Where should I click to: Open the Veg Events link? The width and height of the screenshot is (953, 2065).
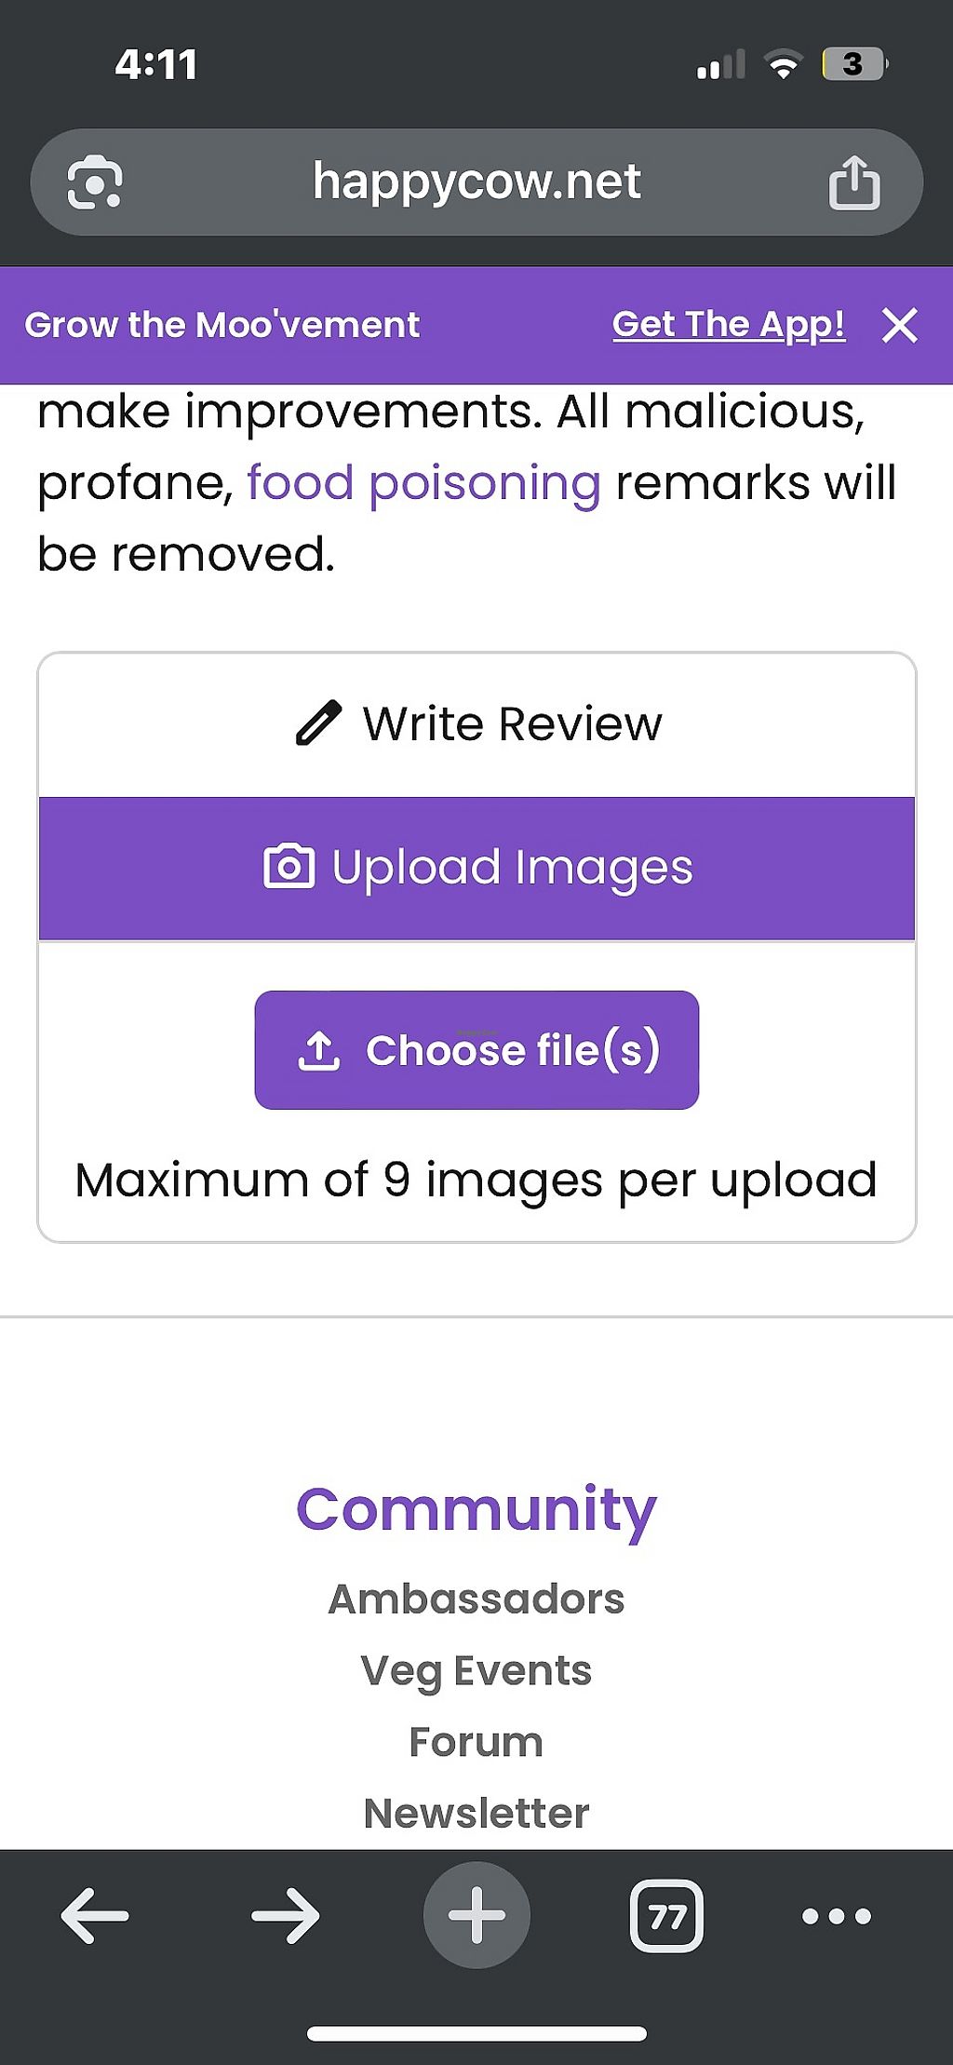[476, 1671]
